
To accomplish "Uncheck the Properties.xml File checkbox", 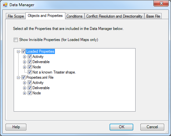I will pos(23,77).
